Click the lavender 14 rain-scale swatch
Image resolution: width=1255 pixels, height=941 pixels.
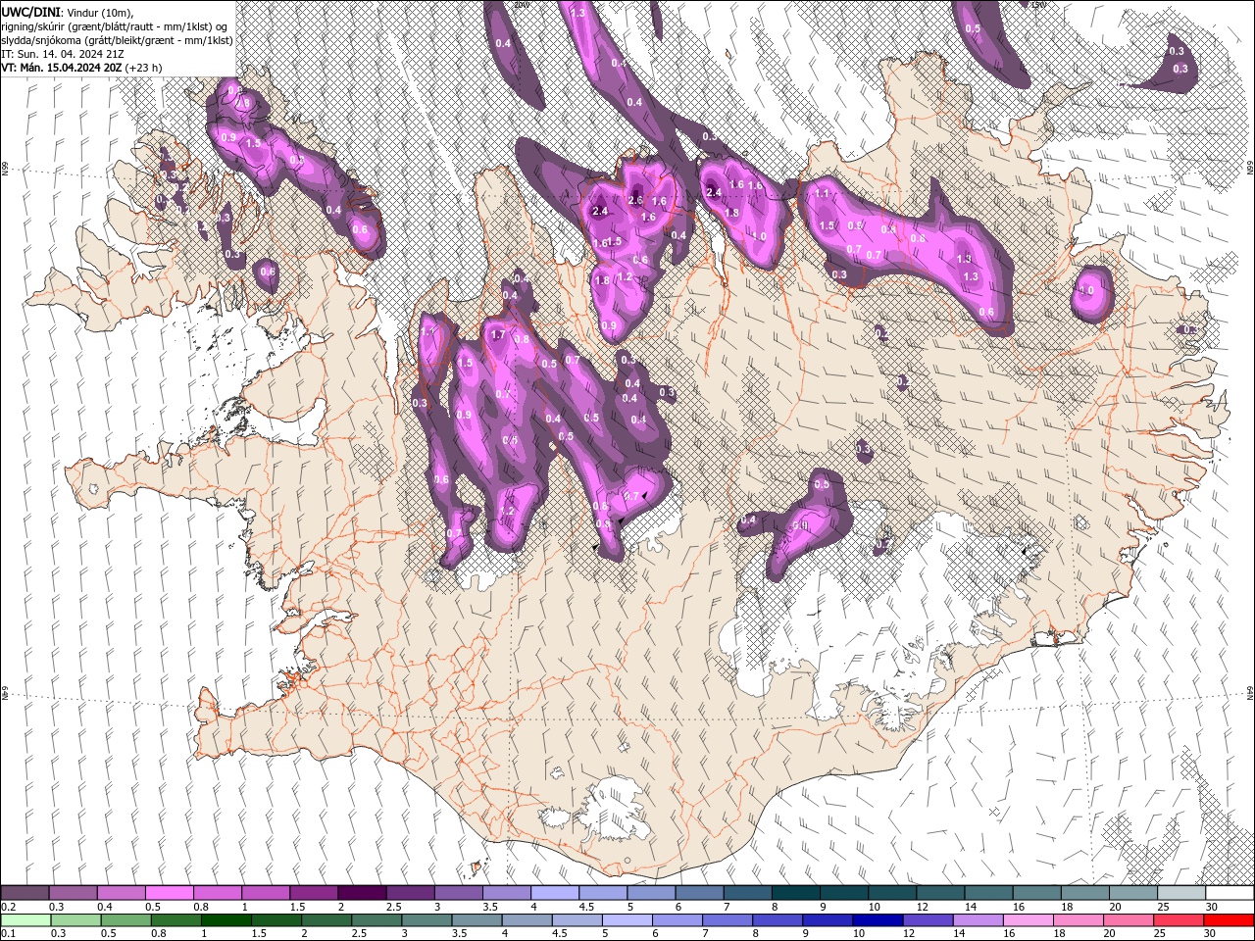click(977, 920)
